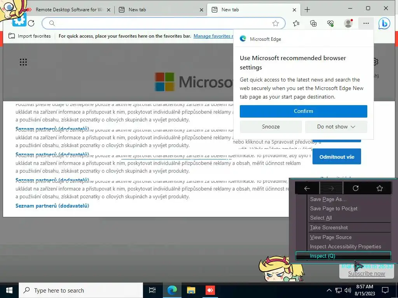The height and width of the screenshot is (298, 398).
Task: Open Task View on taskbar
Action: click(x=152, y=290)
